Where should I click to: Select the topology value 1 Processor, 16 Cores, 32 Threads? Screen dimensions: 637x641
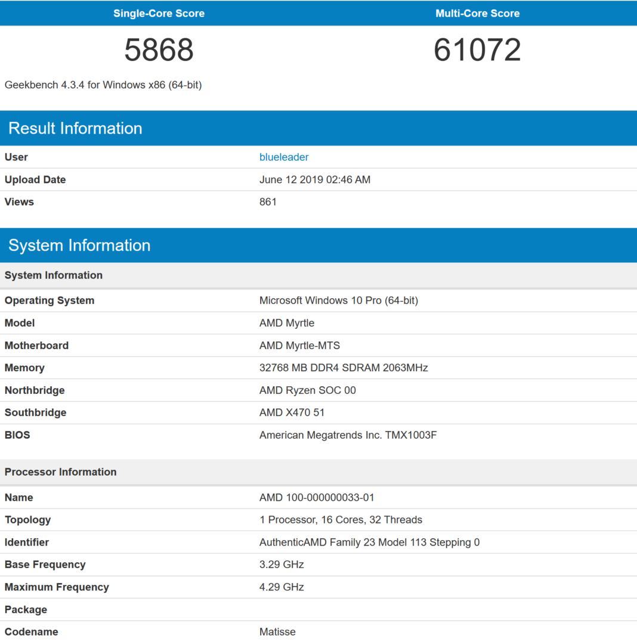pyautogui.click(x=341, y=520)
